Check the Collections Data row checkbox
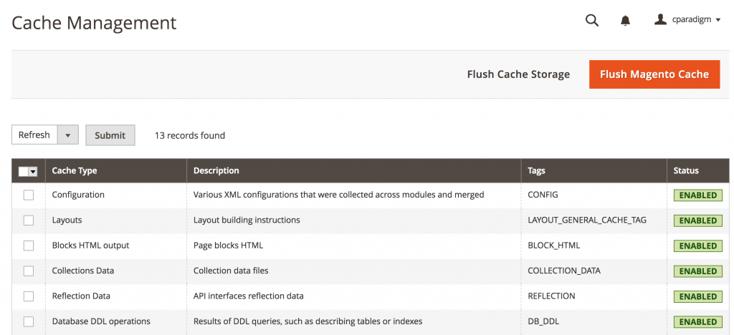 [x=29, y=271]
